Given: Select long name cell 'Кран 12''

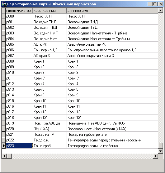Looking at the screenshot, I should pyautogui.click(x=112, y=118).
